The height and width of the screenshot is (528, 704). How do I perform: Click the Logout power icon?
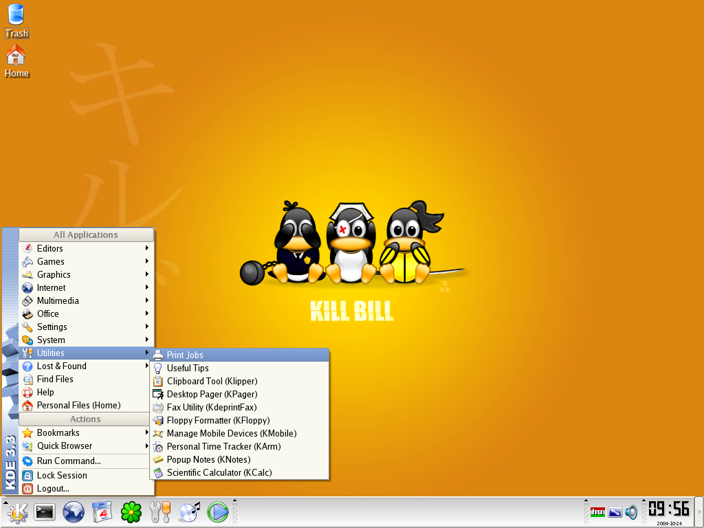click(x=27, y=489)
